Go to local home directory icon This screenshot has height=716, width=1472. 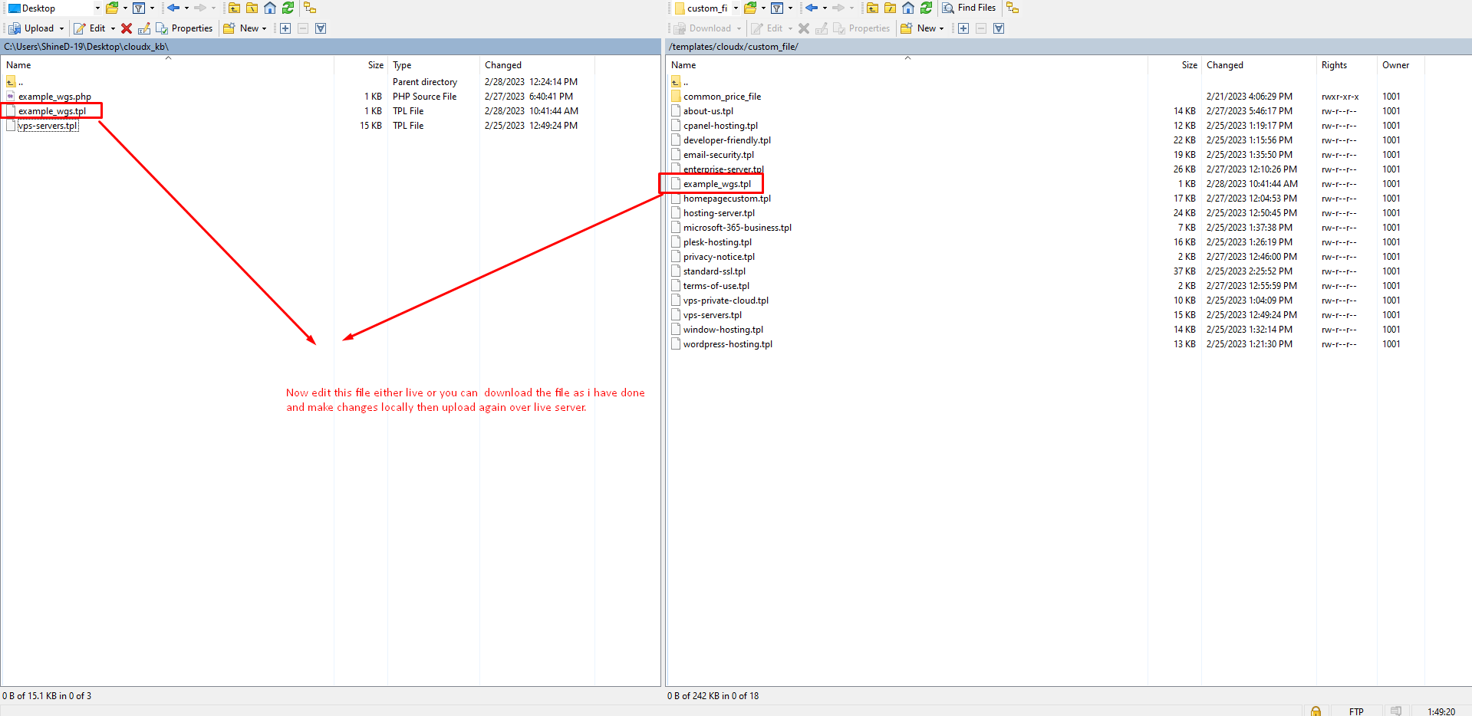(270, 8)
